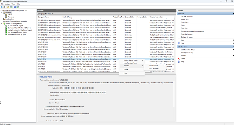Select WIN2012_SHW Server-ESU-Year3 add-on row
The width and height of the screenshot is (234, 125).
(x=106, y=50)
